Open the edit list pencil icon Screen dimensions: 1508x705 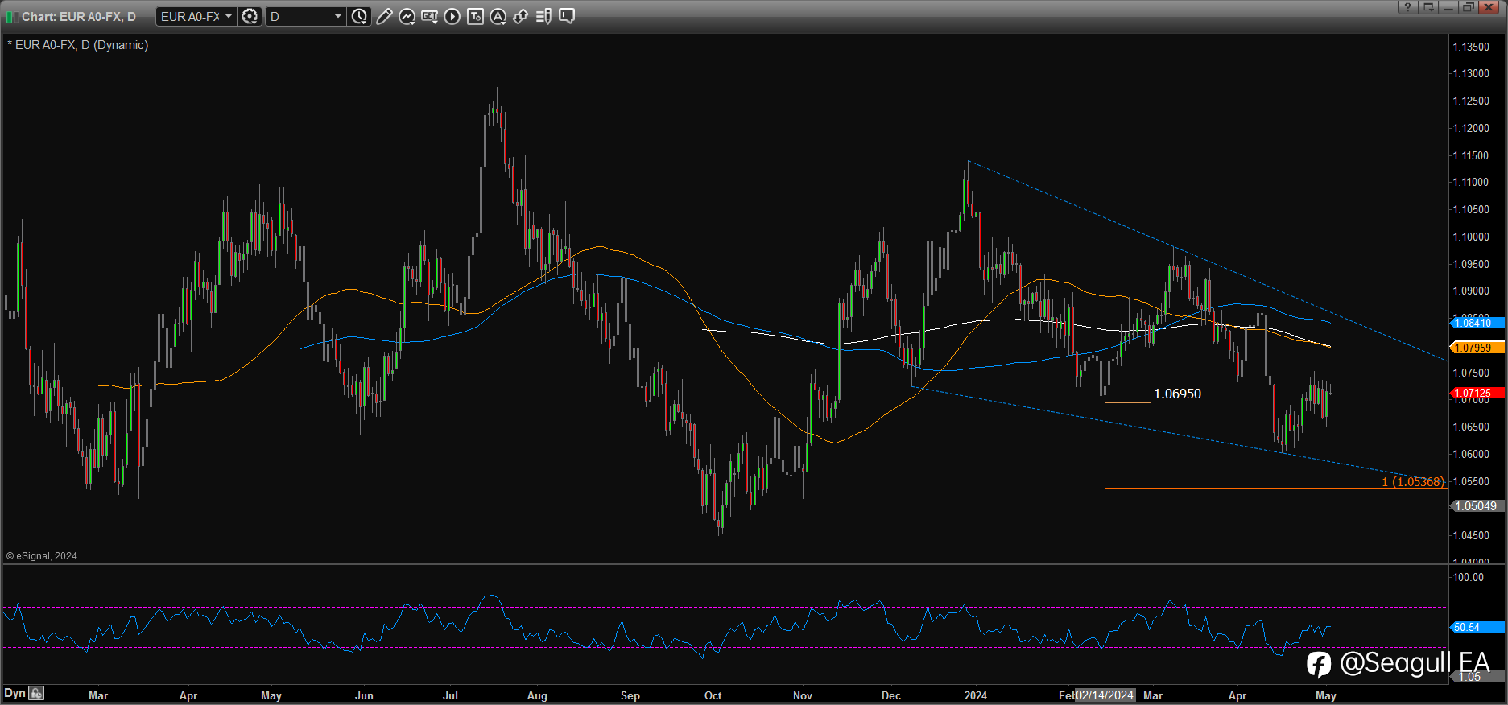(x=543, y=16)
